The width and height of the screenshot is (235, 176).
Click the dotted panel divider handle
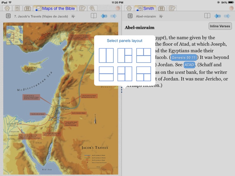pyautogui.click(x=122, y=89)
